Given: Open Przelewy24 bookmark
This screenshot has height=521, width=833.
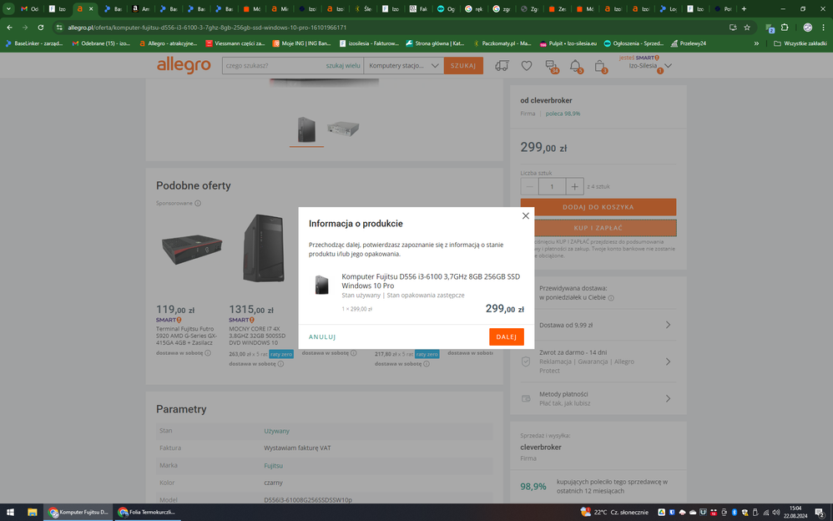Looking at the screenshot, I should click(x=689, y=43).
